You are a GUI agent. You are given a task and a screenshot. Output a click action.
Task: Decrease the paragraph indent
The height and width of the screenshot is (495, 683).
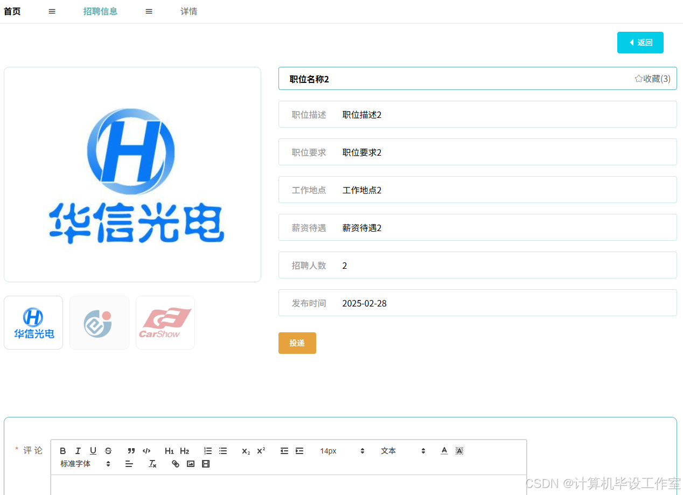click(x=284, y=451)
